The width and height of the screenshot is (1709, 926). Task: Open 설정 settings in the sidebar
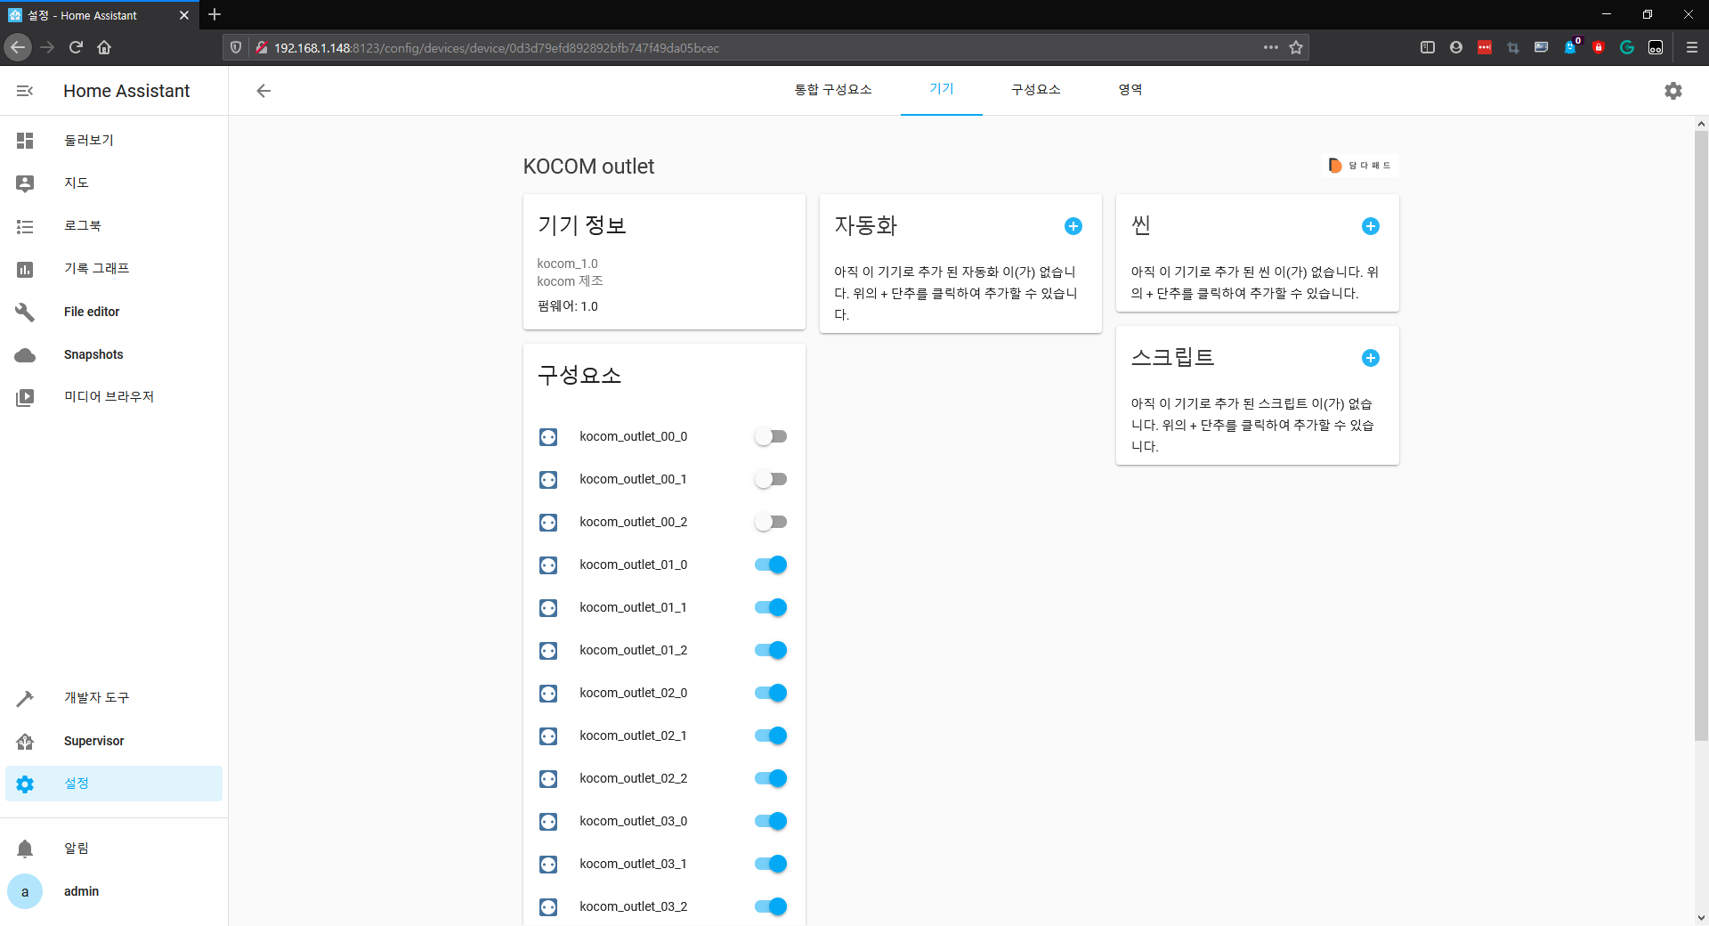coord(114,784)
